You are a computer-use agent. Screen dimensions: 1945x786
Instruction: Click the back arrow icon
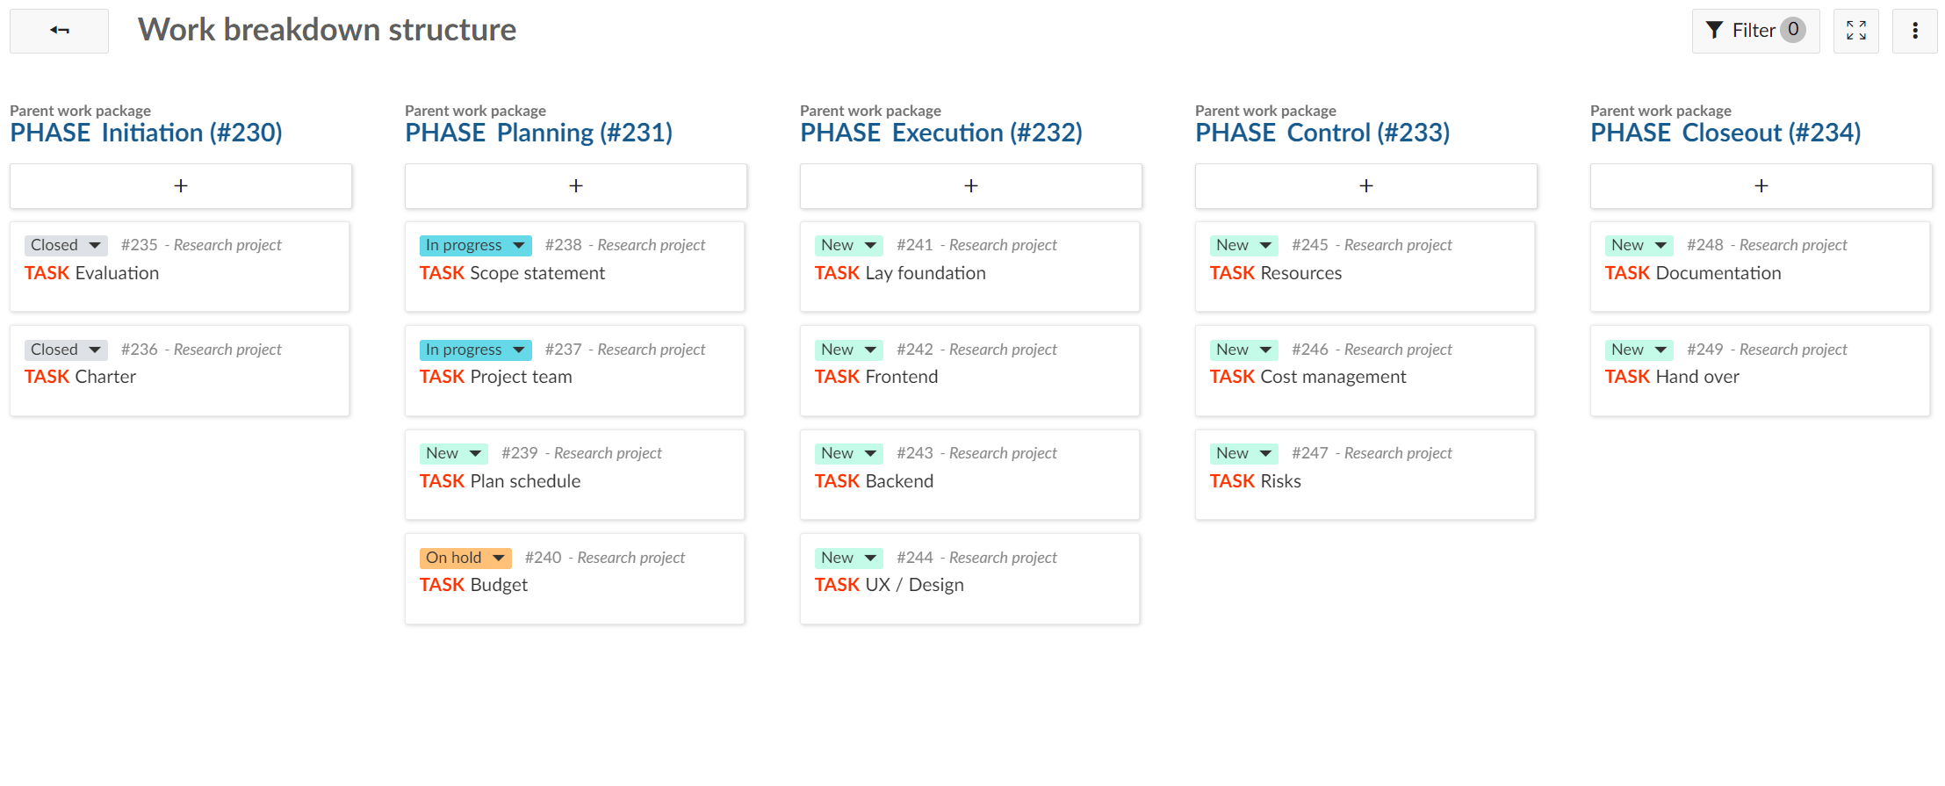[58, 30]
